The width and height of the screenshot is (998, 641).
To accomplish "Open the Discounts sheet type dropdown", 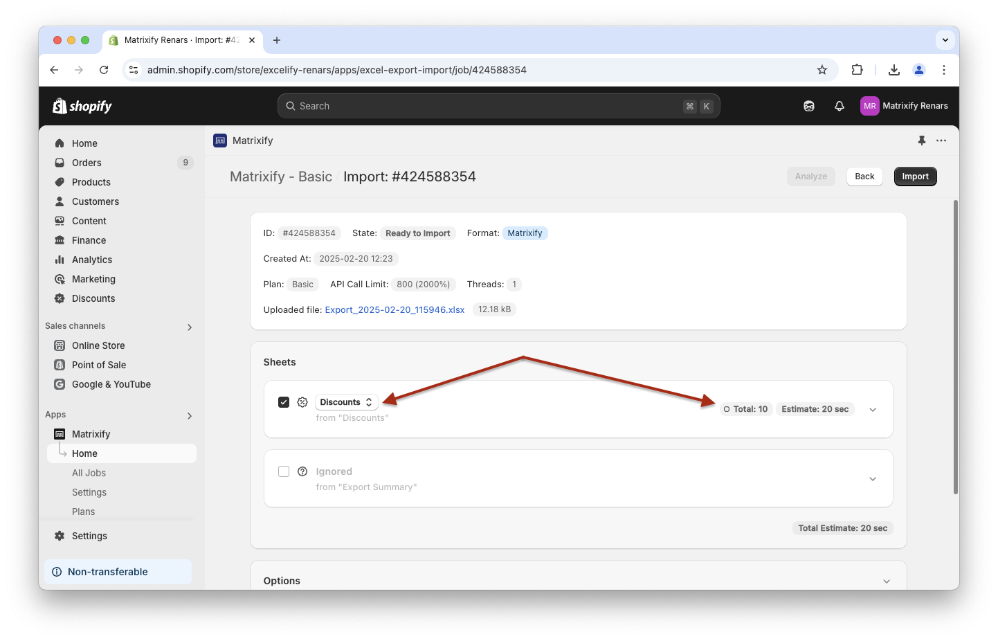I will coord(346,402).
